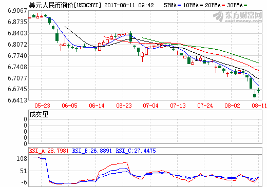Click the 6.7740 price axis label
The width and height of the screenshot is (267, 187).
(x=17, y=56)
